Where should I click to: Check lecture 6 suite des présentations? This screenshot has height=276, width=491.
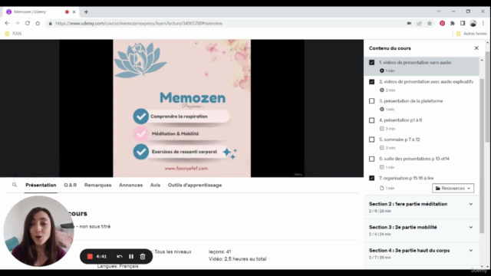coord(371,159)
